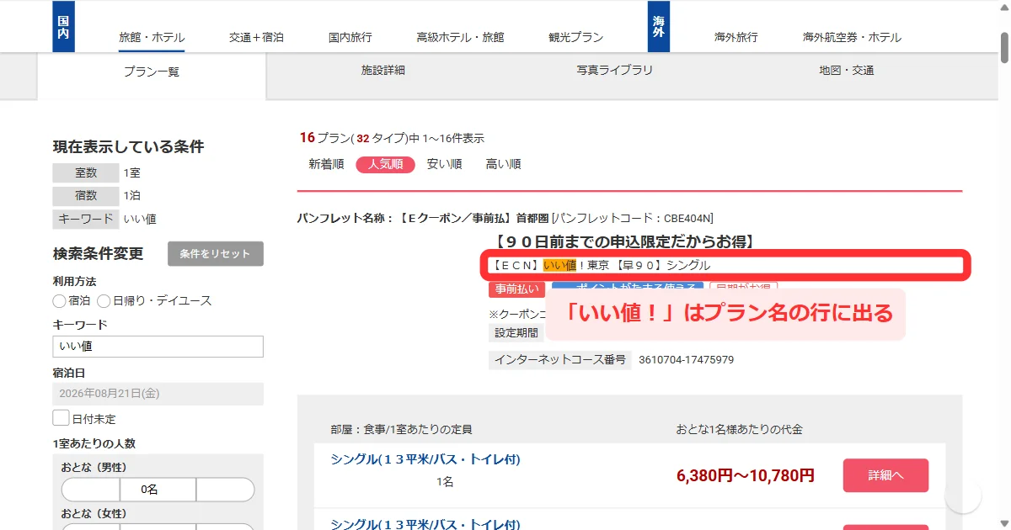Click the 条件をリセット button

[216, 254]
